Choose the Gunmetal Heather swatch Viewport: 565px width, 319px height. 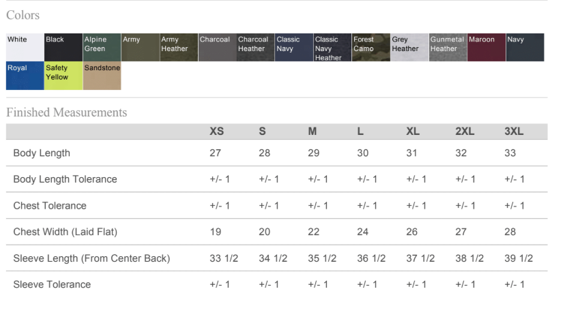448,48
